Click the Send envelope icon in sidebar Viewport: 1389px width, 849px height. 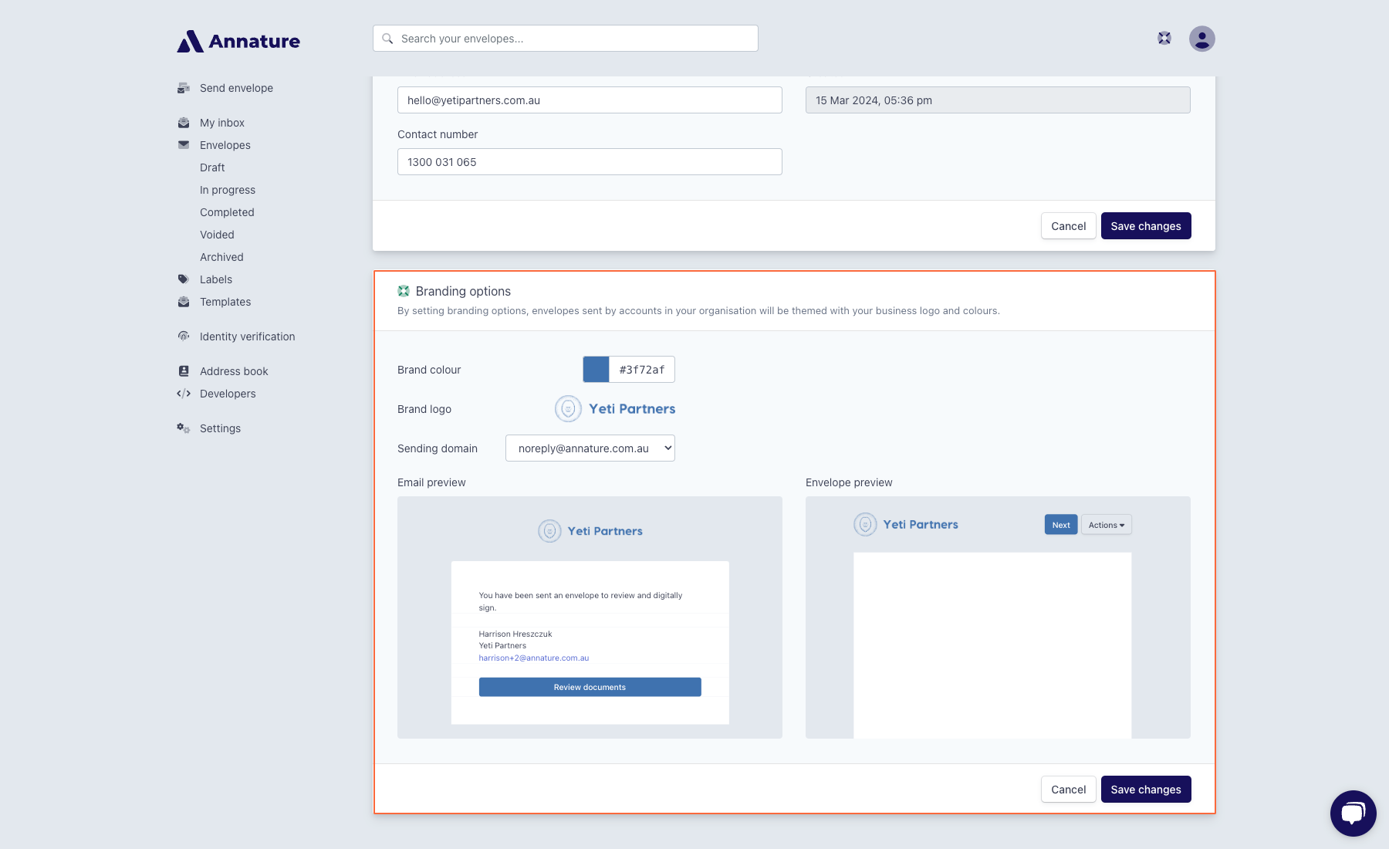(x=184, y=88)
